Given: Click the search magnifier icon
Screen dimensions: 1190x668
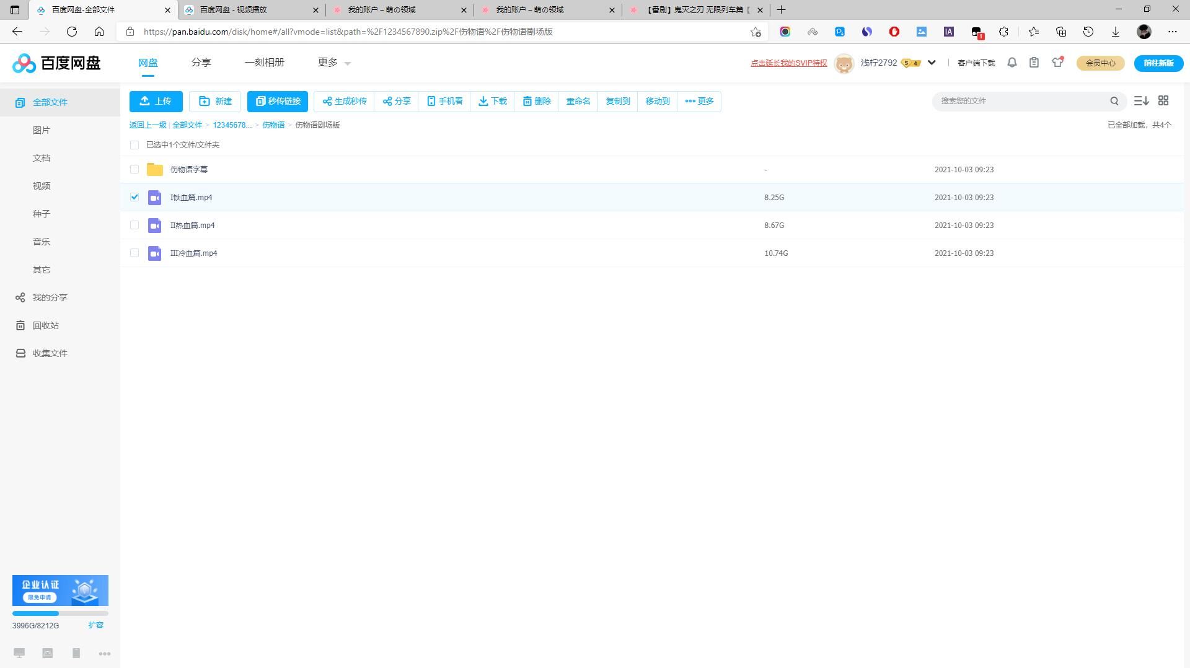Looking at the screenshot, I should (1114, 101).
